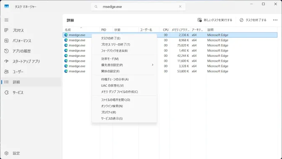
Task: Click Edge icon of the 75,820 K row
Action: coord(66,45)
